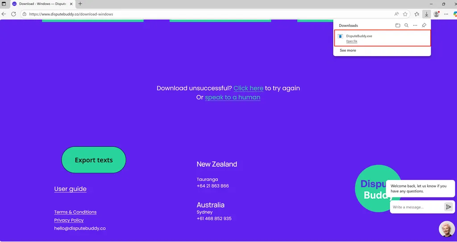Minimize the browser window
457x242 pixels.
tap(431, 4)
